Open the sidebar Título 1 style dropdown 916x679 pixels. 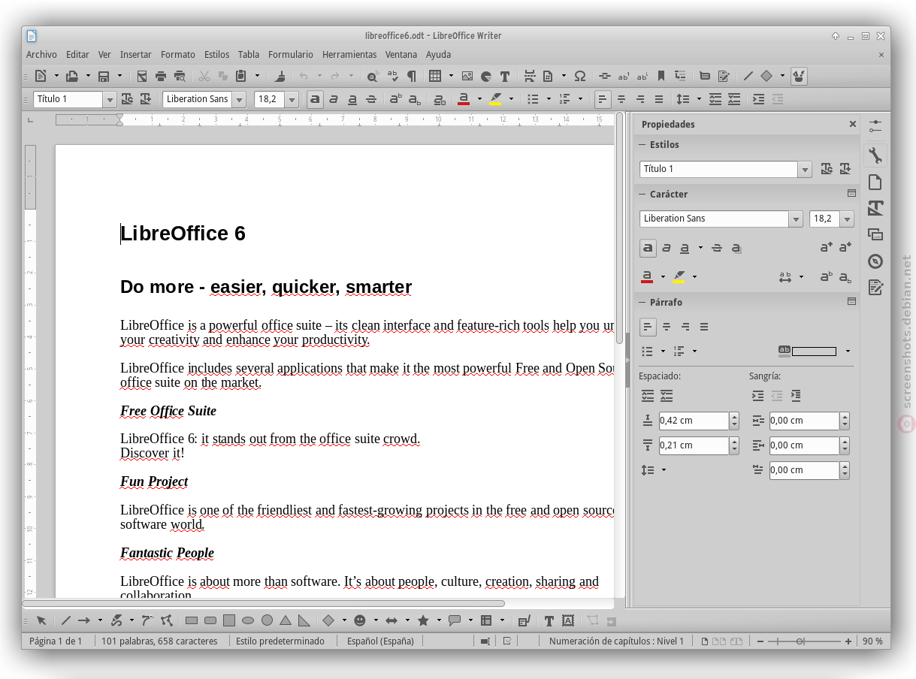805,170
